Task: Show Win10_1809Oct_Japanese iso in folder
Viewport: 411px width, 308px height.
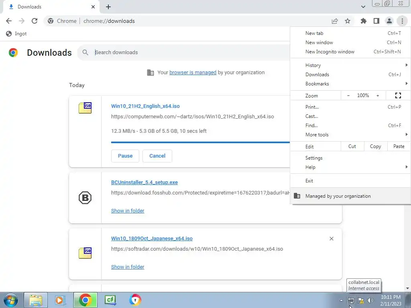Action: 128,267
